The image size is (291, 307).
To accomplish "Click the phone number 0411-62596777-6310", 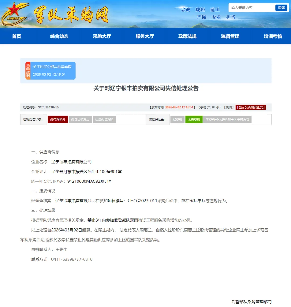I will 72,259.
